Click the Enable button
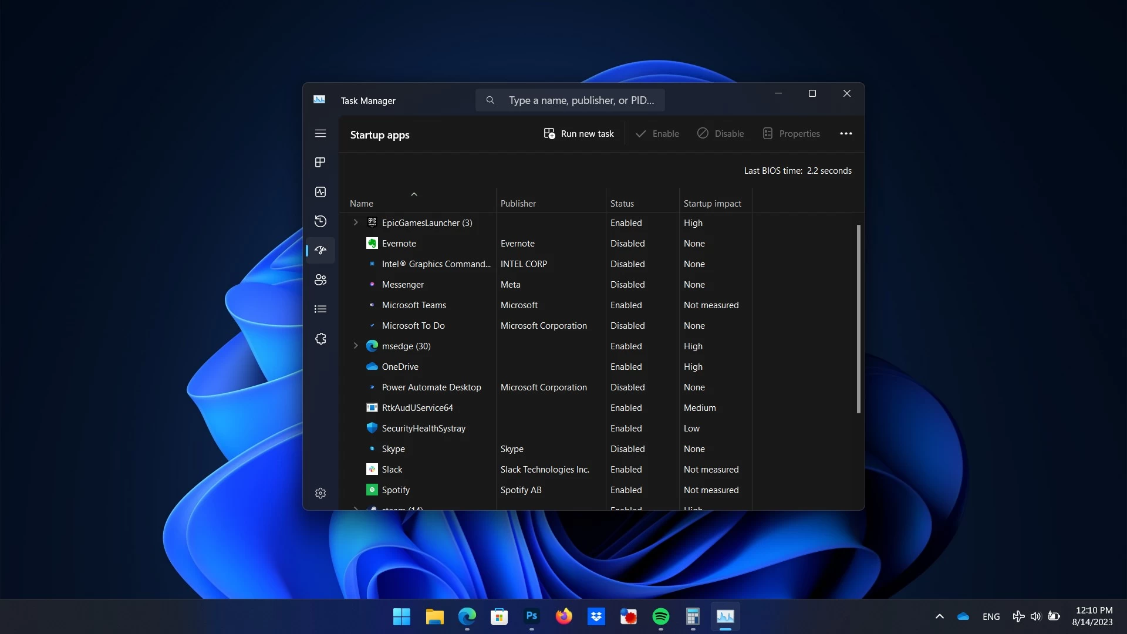Image resolution: width=1127 pixels, height=634 pixels. tap(657, 134)
